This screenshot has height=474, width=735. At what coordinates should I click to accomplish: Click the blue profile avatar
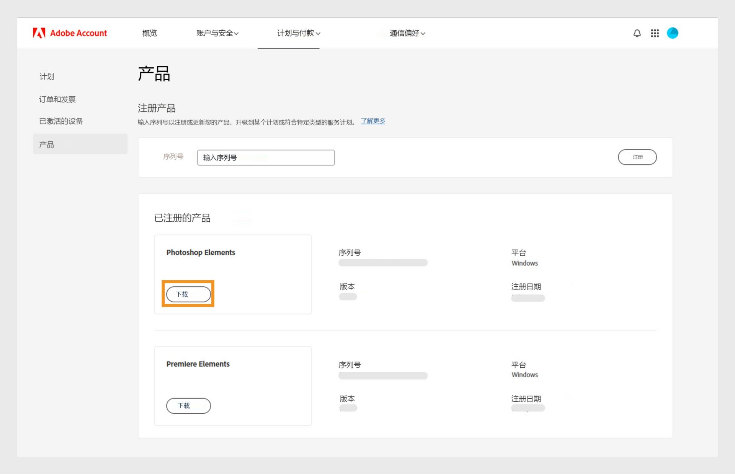(672, 33)
